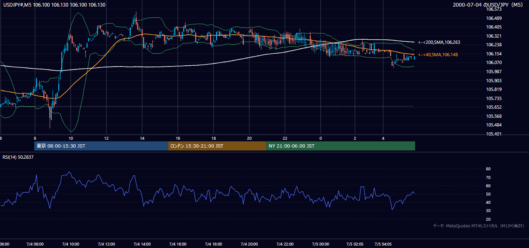
Task: Click price axis value 106.321
Action: pos(493,36)
